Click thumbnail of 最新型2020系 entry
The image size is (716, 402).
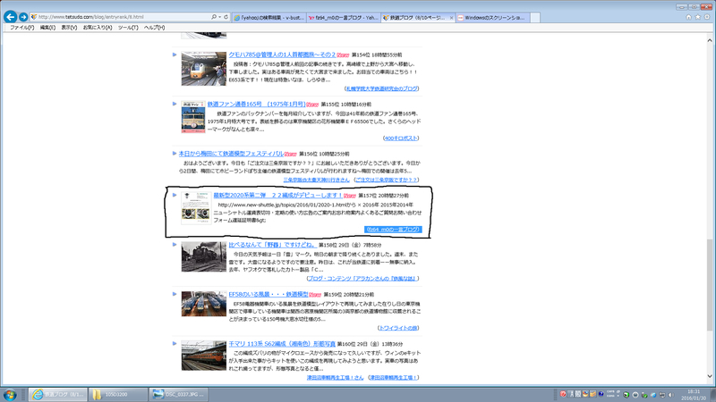click(196, 208)
